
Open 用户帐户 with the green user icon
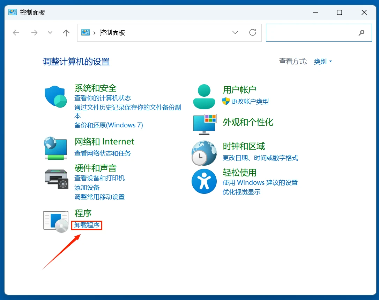(x=204, y=96)
